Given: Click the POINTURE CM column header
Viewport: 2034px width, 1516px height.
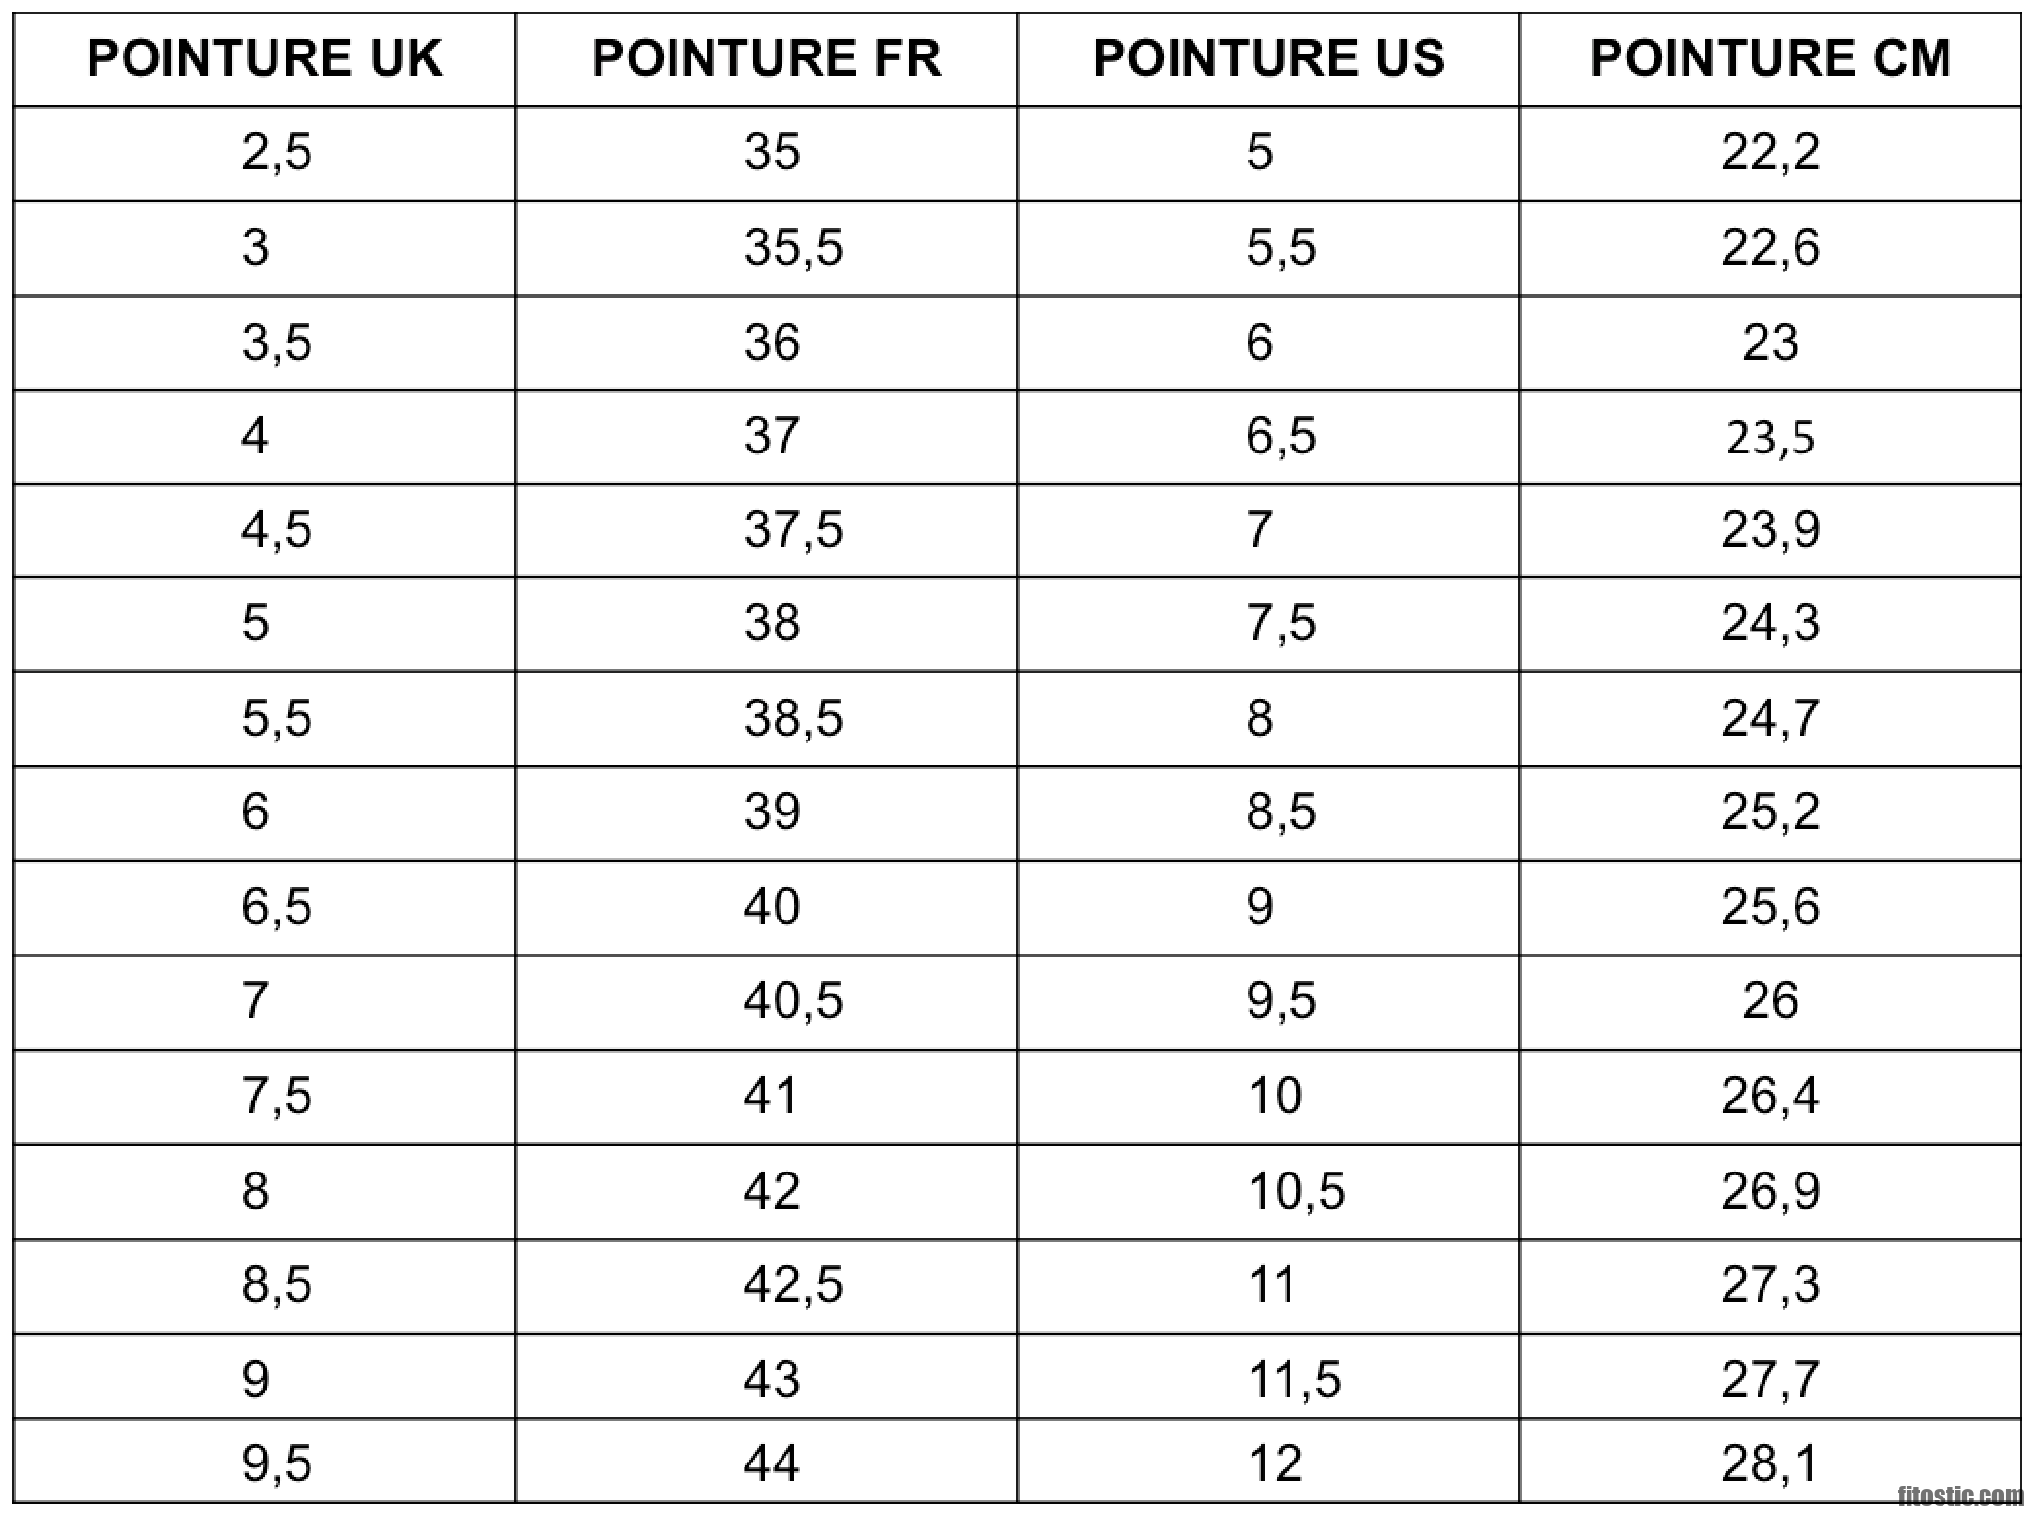Looking at the screenshot, I should (x=1769, y=58).
